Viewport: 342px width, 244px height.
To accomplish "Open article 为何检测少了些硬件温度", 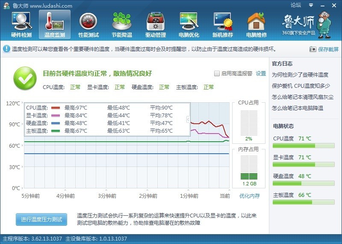I will pos(300,75).
